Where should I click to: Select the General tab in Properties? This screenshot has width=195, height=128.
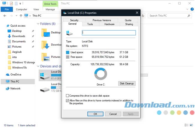72,24
